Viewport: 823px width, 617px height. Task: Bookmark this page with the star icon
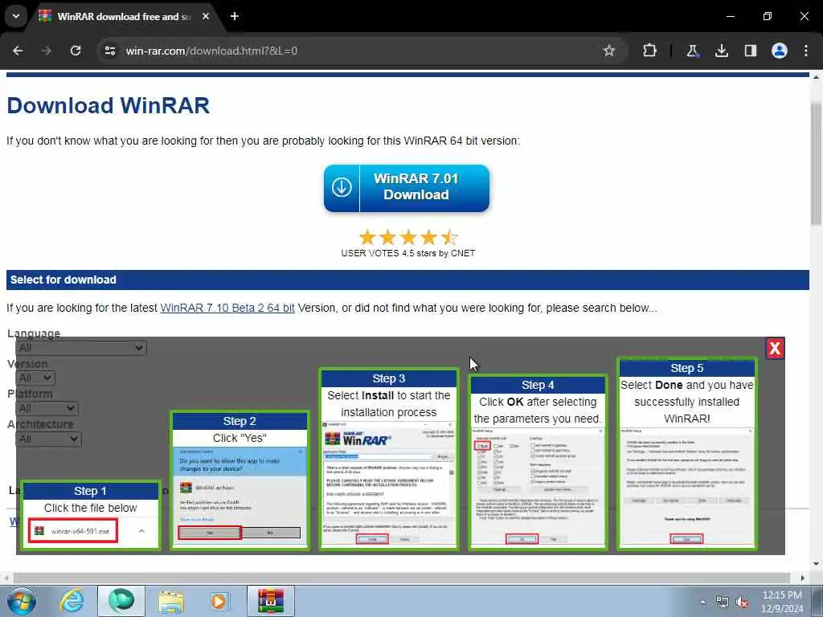(609, 51)
